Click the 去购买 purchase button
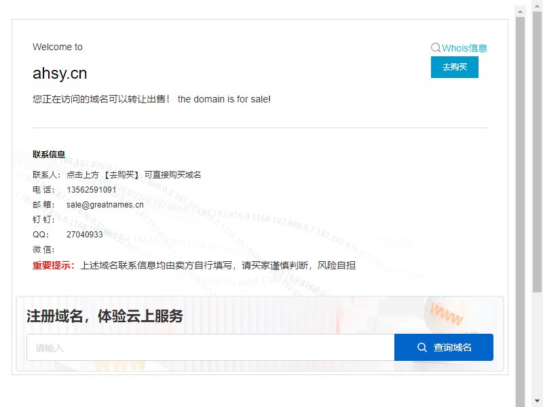Viewport: 543px width, 407px height. click(454, 67)
